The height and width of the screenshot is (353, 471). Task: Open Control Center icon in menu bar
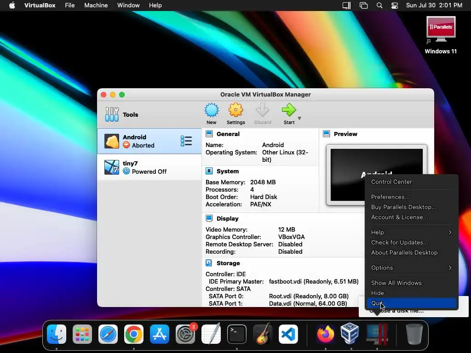[394, 6]
